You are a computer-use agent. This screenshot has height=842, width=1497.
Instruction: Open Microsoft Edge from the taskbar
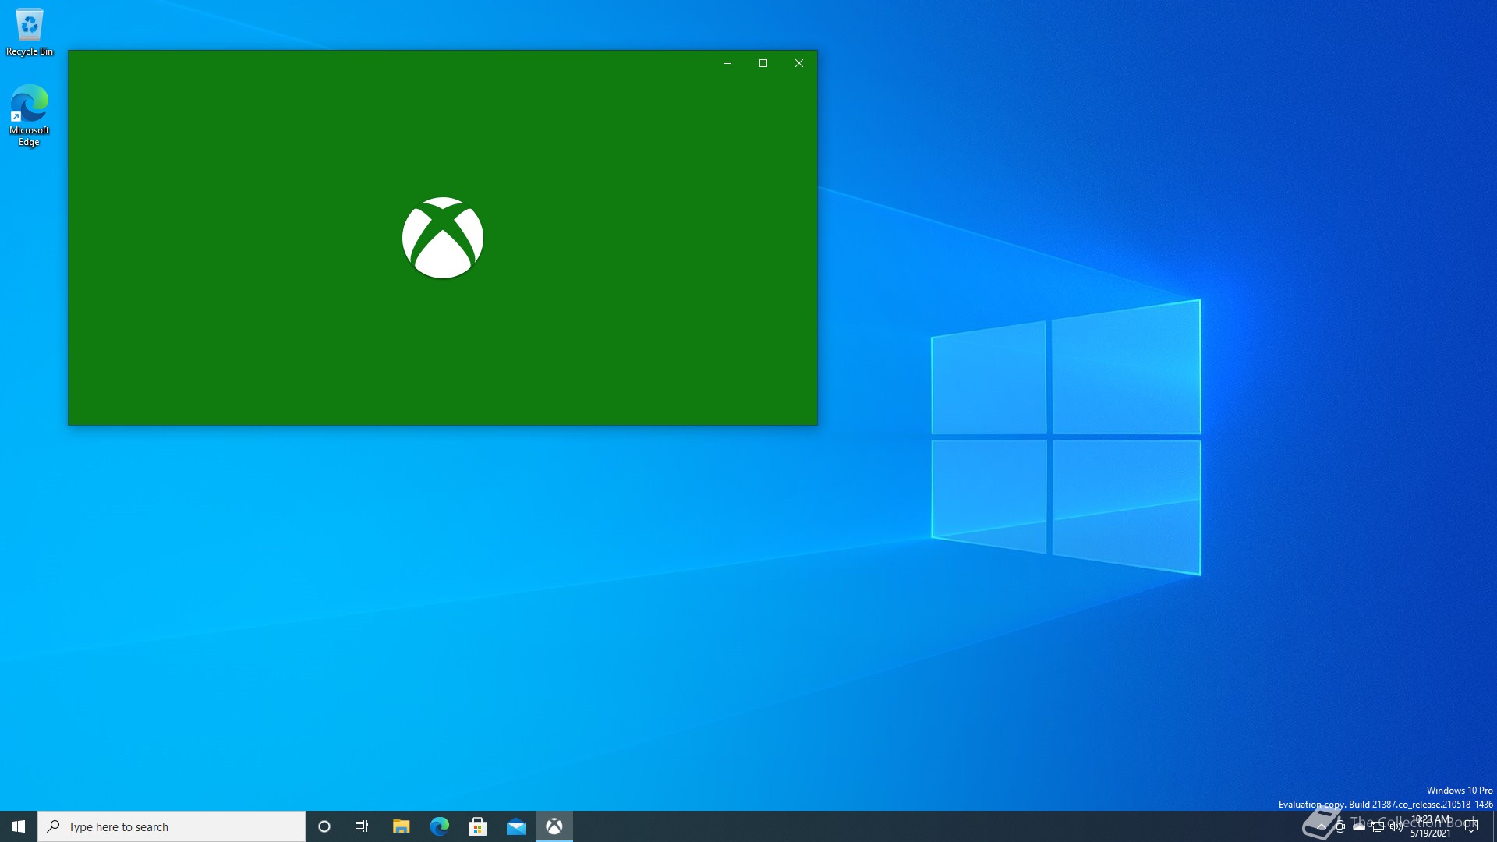(440, 826)
